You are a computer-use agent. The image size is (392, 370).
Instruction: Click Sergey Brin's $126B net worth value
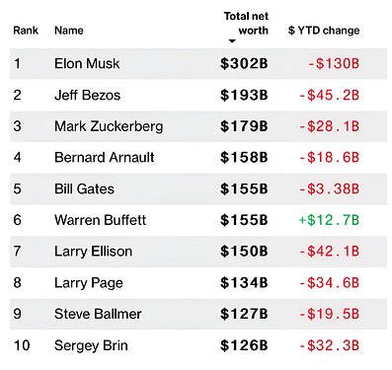click(x=244, y=345)
